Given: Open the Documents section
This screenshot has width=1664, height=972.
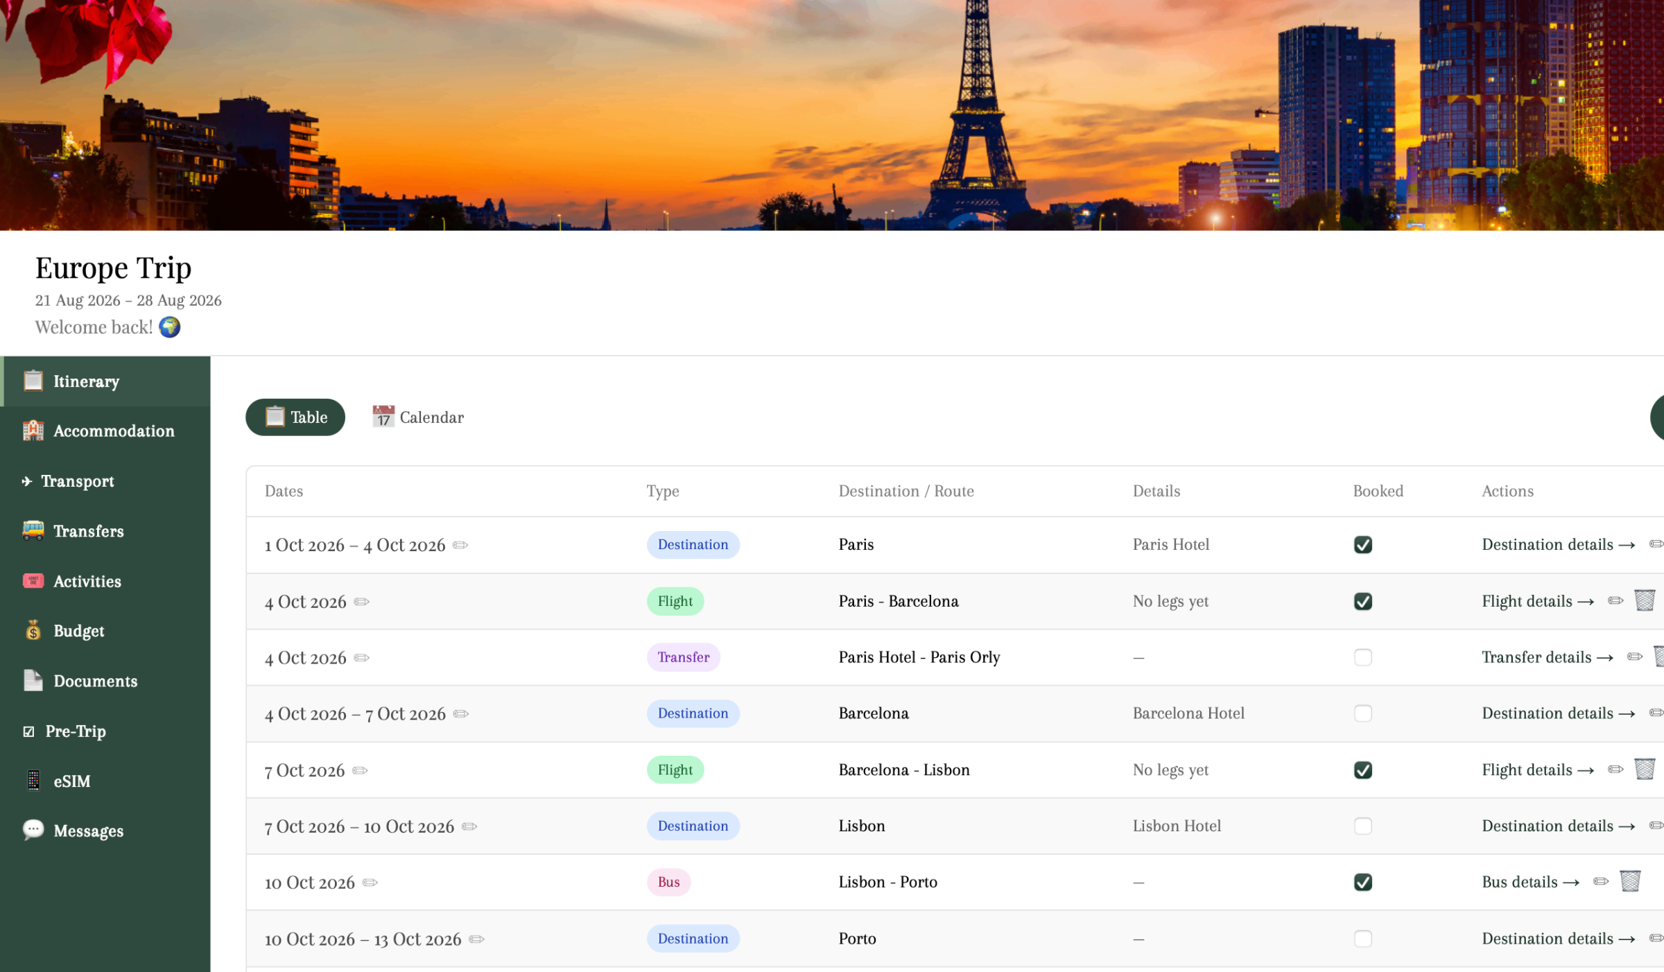Looking at the screenshot, I should (105, 681).
